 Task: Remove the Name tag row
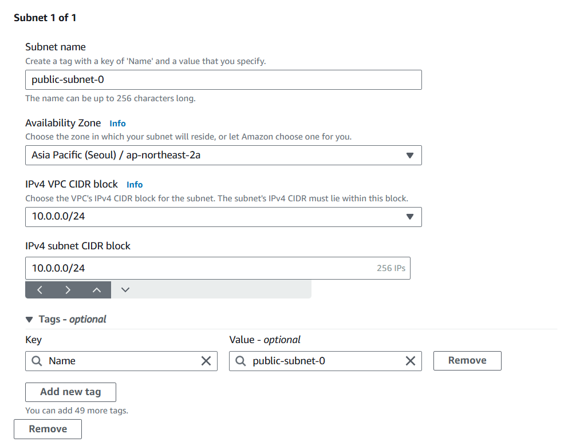(x=467, y=360)
